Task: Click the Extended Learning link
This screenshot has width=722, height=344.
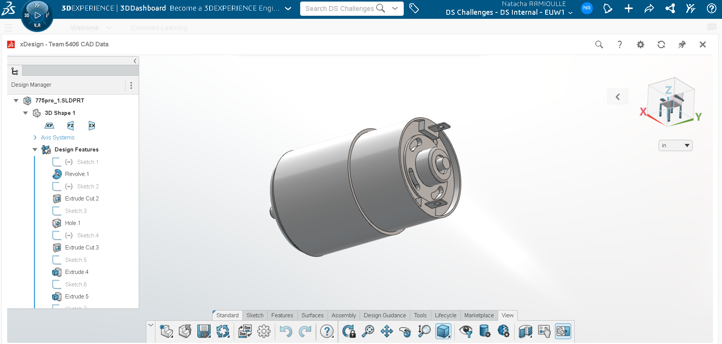Action: [x=159, y=28]
